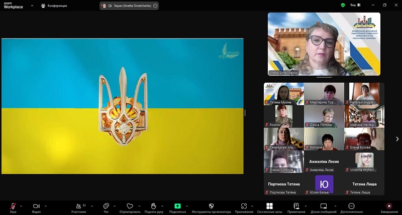Screen dimensions: 402x215
Task: Select Ольга Попова video tile
Action: click(x=324, y=116)
